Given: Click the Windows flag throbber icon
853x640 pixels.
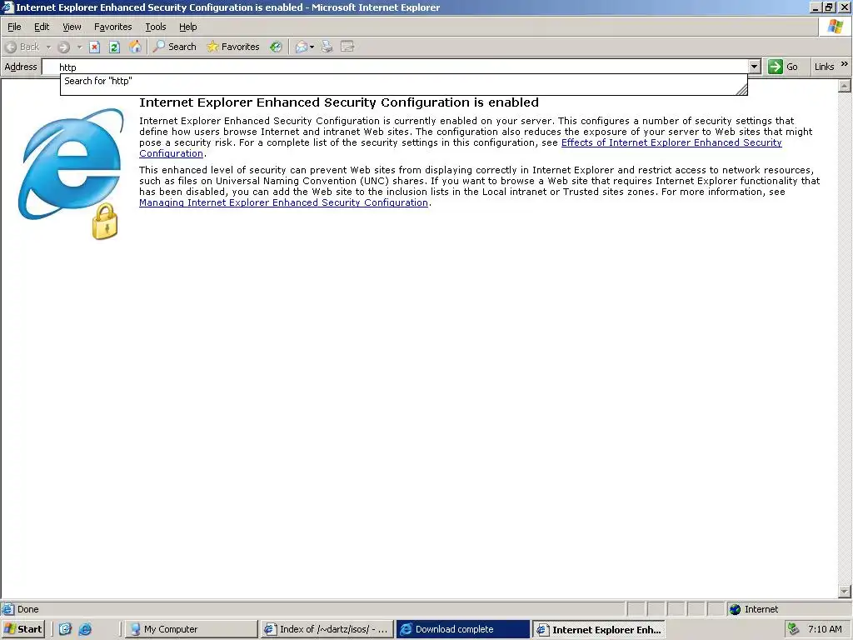Looking at the screenshot, I should [836, 27].
